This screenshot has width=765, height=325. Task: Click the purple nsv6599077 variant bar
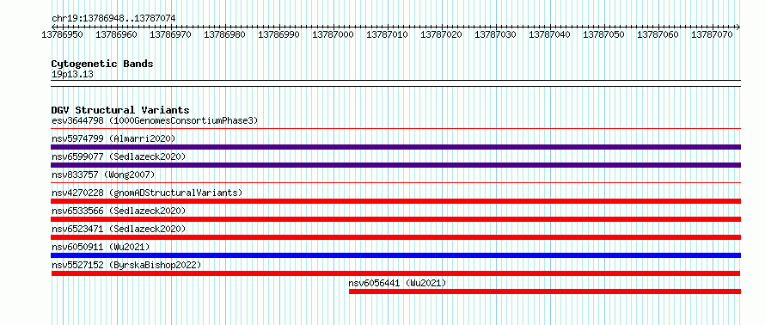coord(395,165)
